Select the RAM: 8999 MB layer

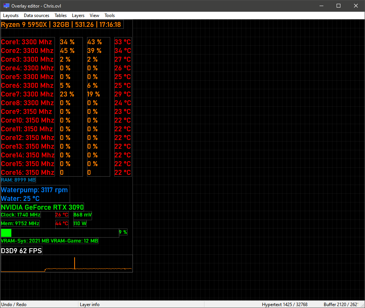click(x=19, y=180)
